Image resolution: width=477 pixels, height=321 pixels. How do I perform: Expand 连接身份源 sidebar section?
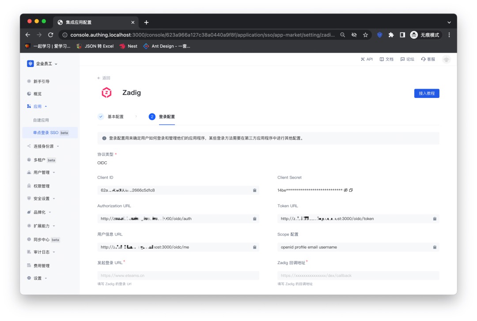[43, 146]
